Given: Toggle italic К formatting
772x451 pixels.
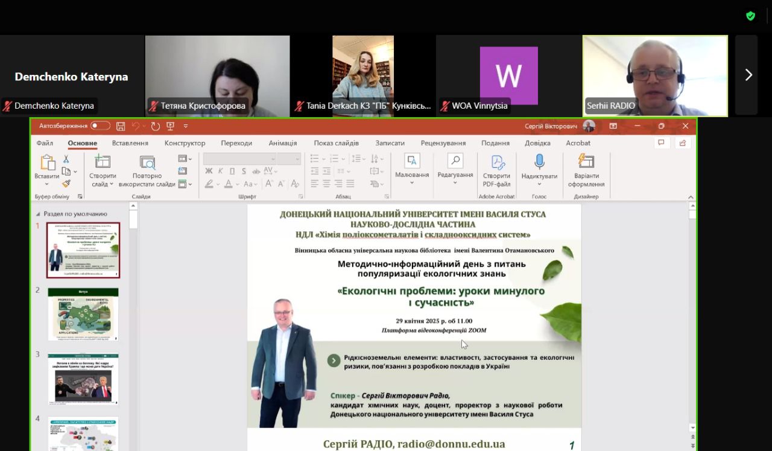Looking at the screenshot, I should click(x=221, y=171).
